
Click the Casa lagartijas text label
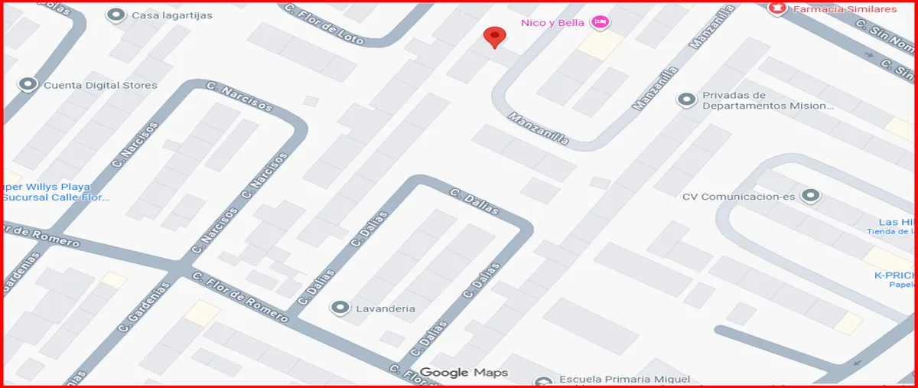172,15
